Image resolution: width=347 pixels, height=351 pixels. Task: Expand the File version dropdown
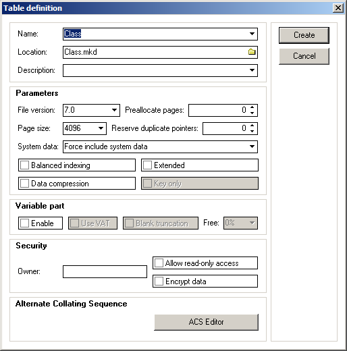(114, 110)
